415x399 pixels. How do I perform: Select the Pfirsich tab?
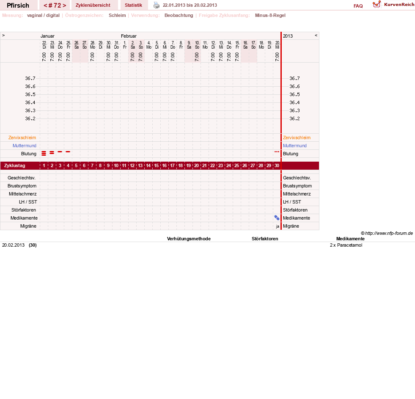[x=18, y=6]
